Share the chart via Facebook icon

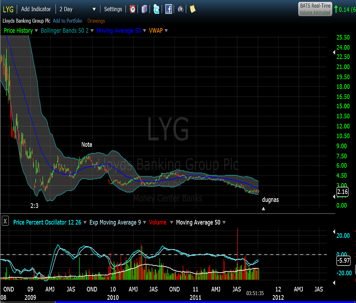[169, 9]
